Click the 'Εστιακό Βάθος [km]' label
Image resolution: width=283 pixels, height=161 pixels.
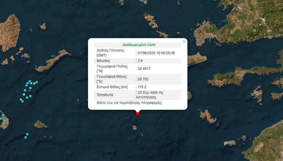(112, 87)
